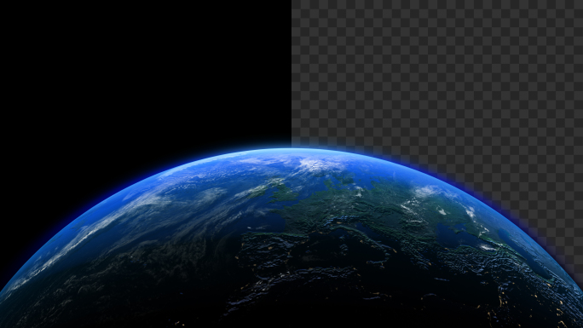Image resolution: width=583 pixels, height=328 pixels.
Task: Click the dark North Africa night region
Action: (x=297, y=297)
